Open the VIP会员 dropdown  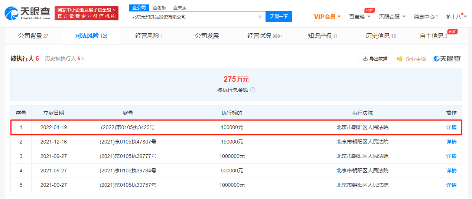pos(327,17)
